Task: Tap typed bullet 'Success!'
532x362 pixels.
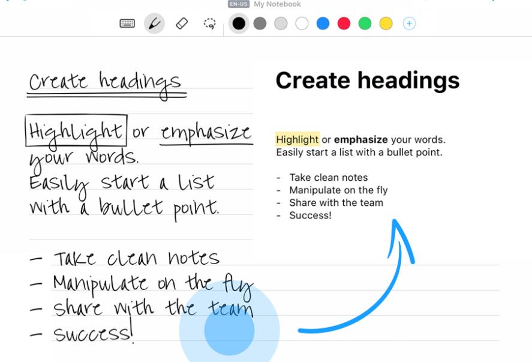Action: pos(310,216)
